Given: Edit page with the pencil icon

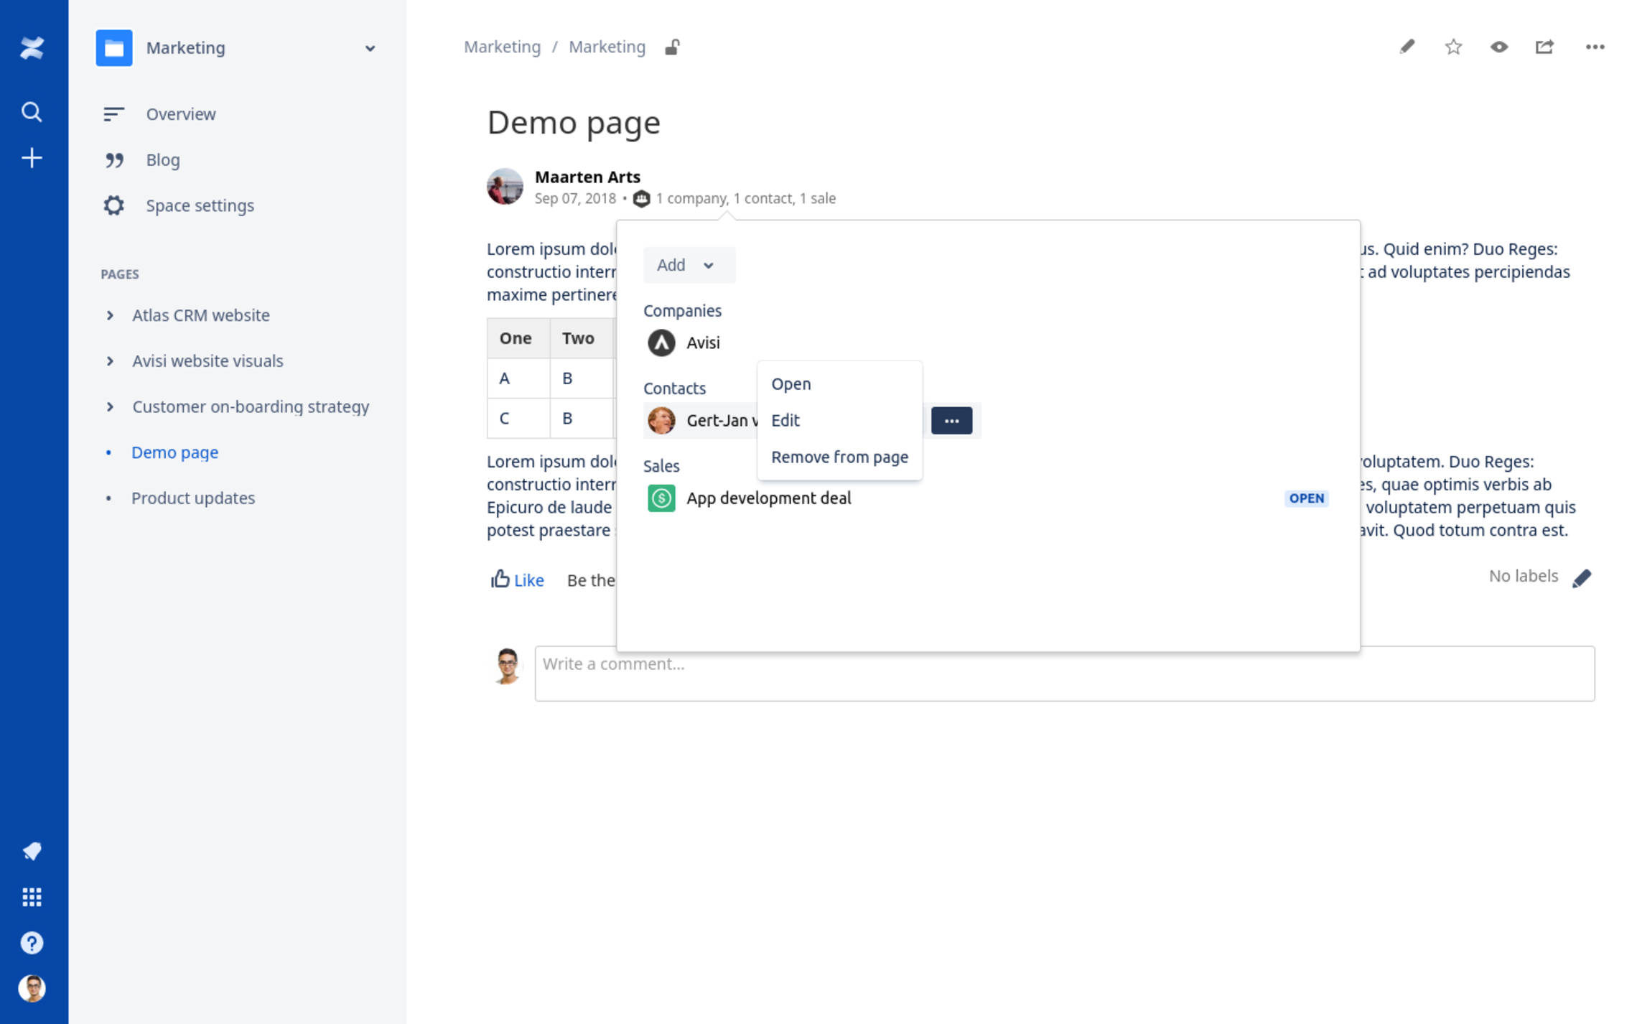Looking at the screenshot, I should pyautogui.click(x=1407, y=47).
